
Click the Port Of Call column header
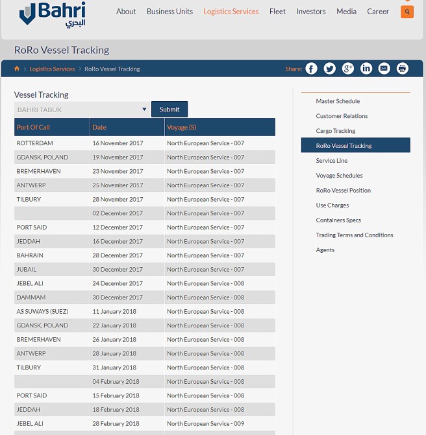click(34, 127)
